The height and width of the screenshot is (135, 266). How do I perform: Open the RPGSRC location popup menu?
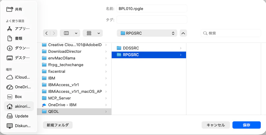pos(147,33)
